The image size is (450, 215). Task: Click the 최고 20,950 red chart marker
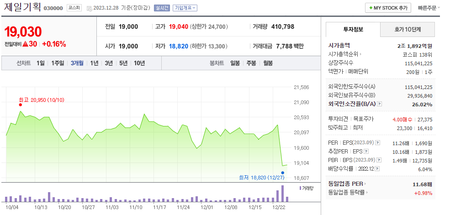tap(21, 105)
